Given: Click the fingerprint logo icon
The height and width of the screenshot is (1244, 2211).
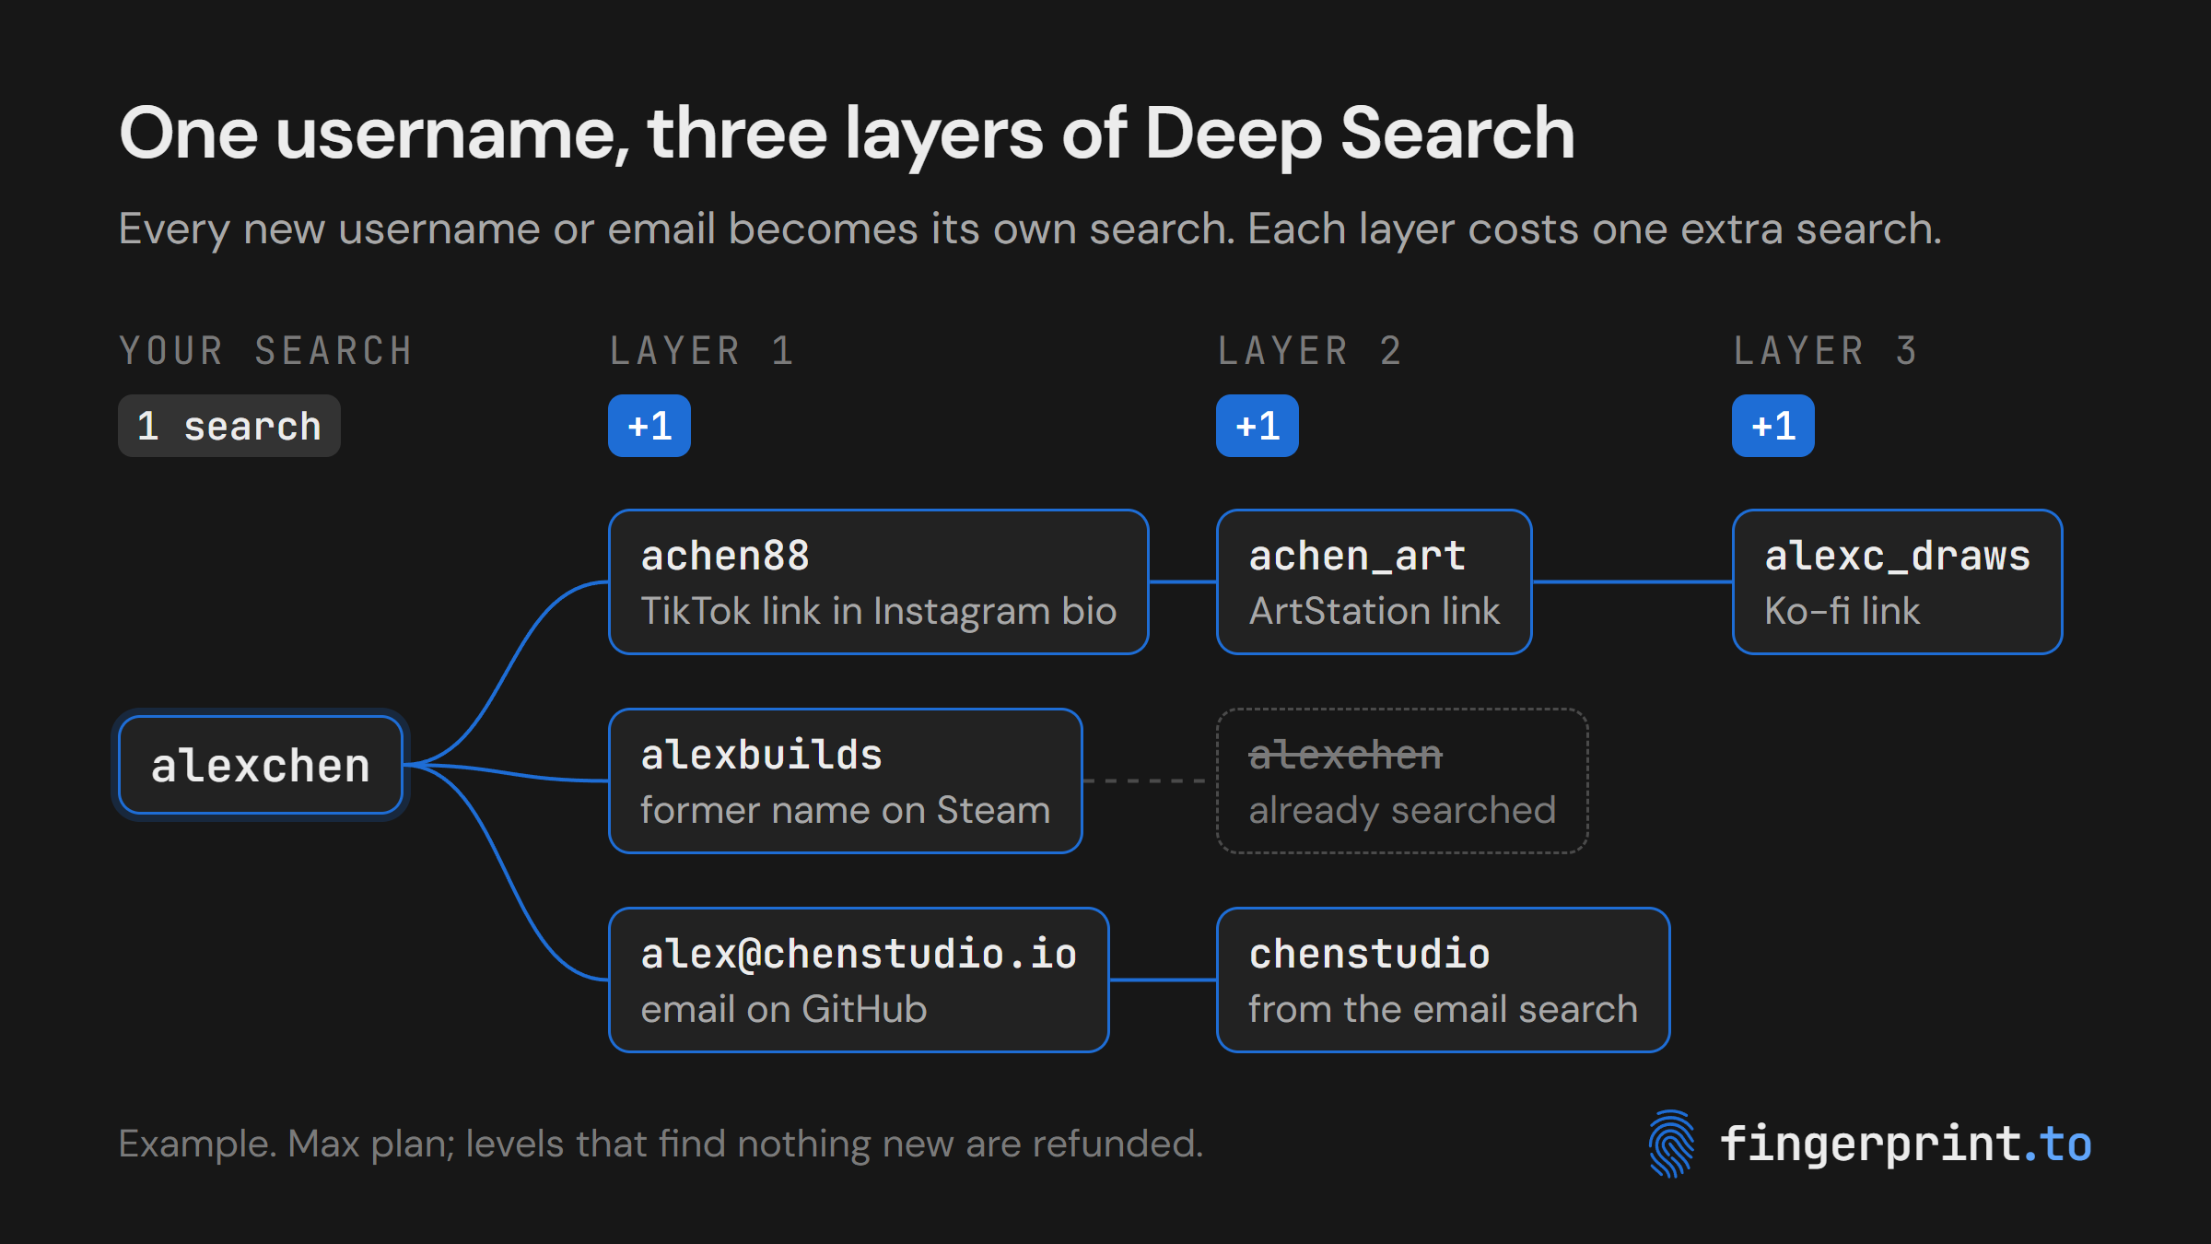Looking at the screenshot, I should (x=1671, y=1144).
